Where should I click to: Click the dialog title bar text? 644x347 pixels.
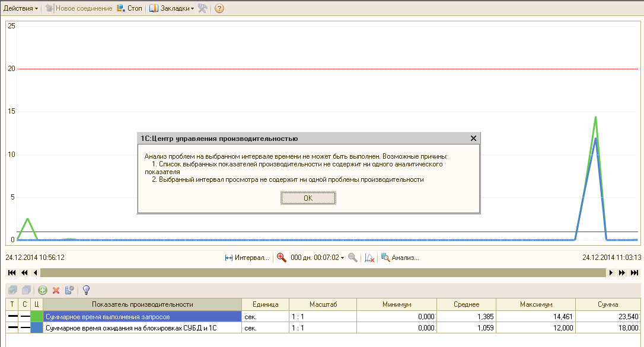click(x=219, y=138)
